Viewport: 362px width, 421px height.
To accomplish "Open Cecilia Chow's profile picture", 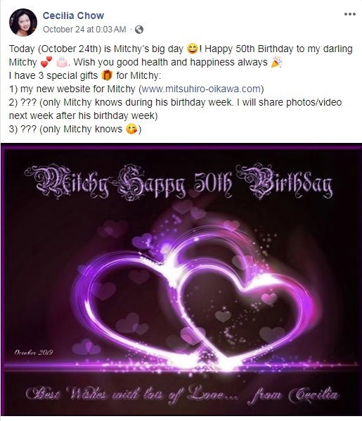I will tap(23, 23).
